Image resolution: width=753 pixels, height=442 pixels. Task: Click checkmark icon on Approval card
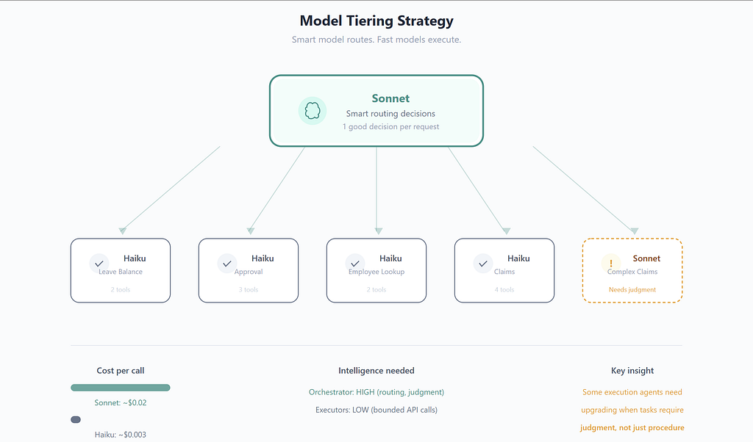(x=227, y=264)
